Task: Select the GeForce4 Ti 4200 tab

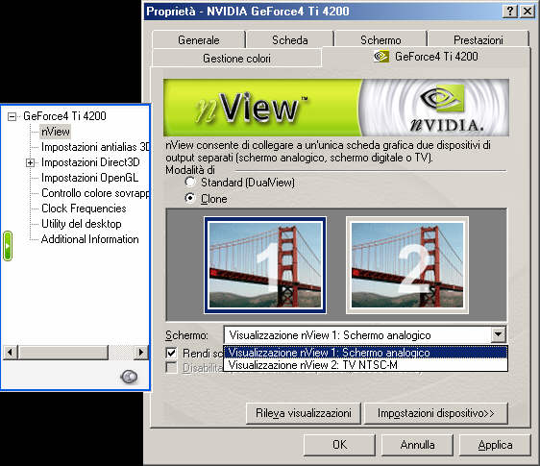Action: point(426,57)
